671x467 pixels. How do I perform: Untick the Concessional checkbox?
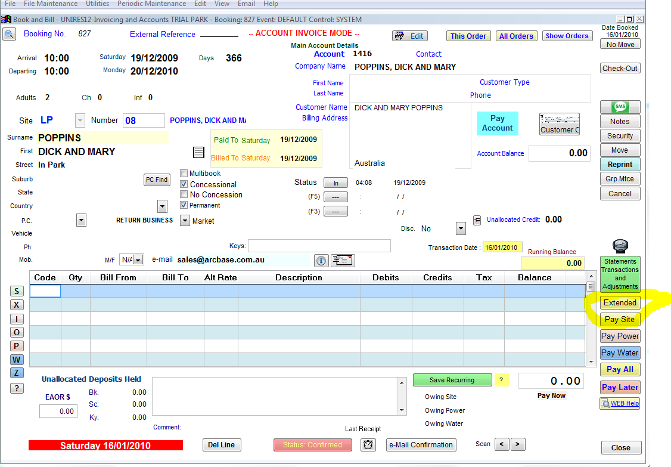[x=184, y=184]
